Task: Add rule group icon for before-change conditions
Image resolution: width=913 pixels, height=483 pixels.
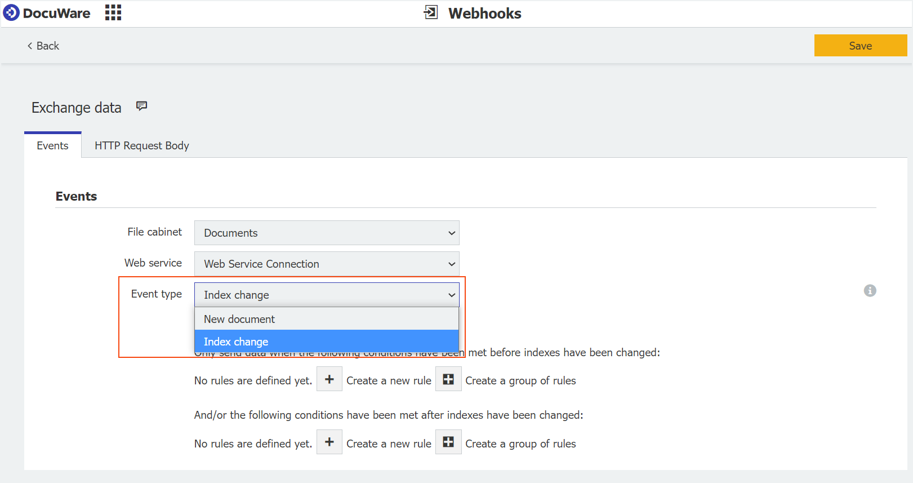Action: pos(448,379)
